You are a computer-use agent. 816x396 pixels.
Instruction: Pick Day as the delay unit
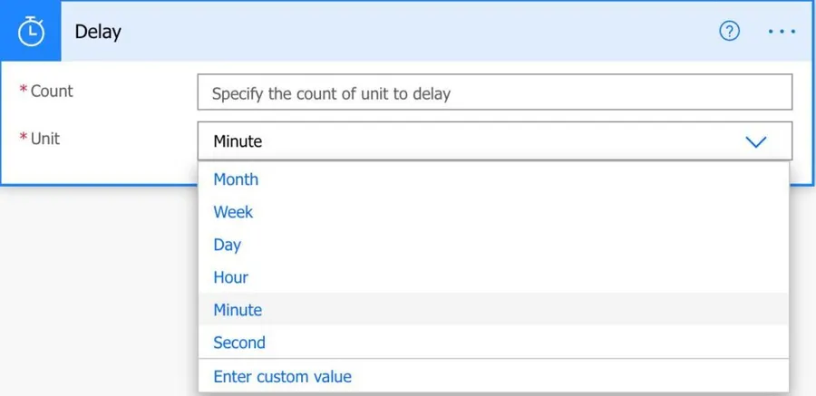click(x=227, y=245)
